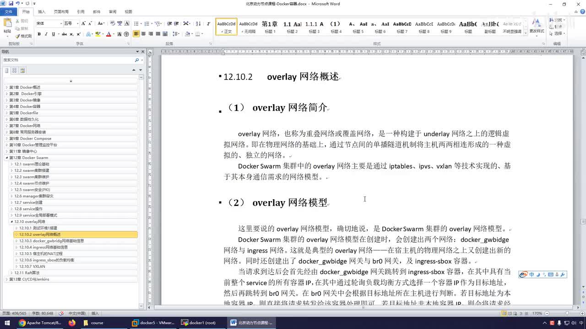
Task: Open the Select (选择) dropdown in editing group
Action: click(557, 33)
